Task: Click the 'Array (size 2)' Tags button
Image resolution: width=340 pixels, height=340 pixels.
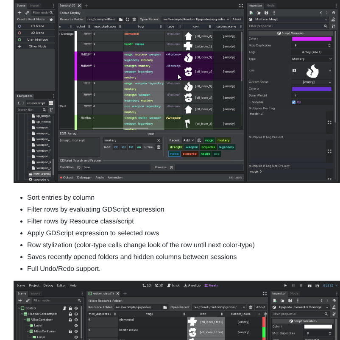Action: (312, 52)
